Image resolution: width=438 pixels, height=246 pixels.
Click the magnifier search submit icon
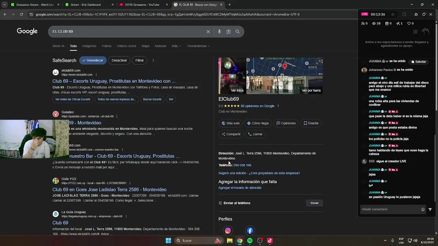click(x=237, y=31)
